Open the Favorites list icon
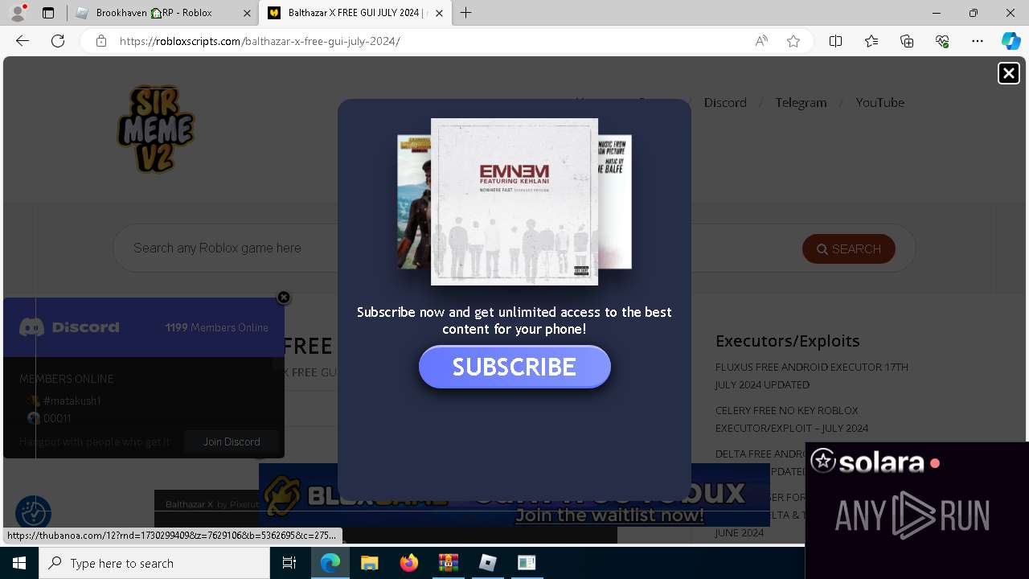Screen dimensions: 1029x579 tap(871, 41)
